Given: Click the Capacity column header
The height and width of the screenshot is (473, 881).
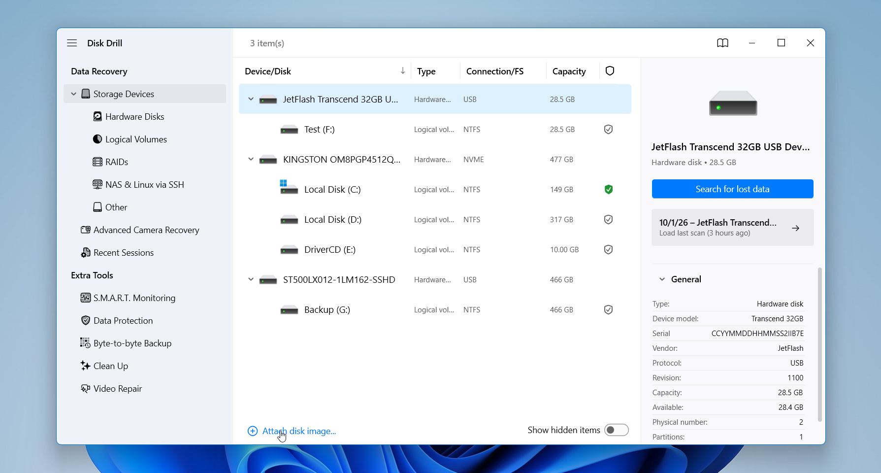Looking at the screenshot, I should click(x=569, y=71).
